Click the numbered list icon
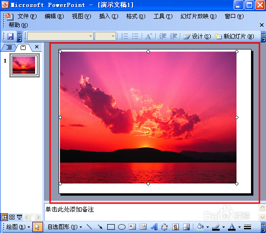 click(x=125, y=36)
